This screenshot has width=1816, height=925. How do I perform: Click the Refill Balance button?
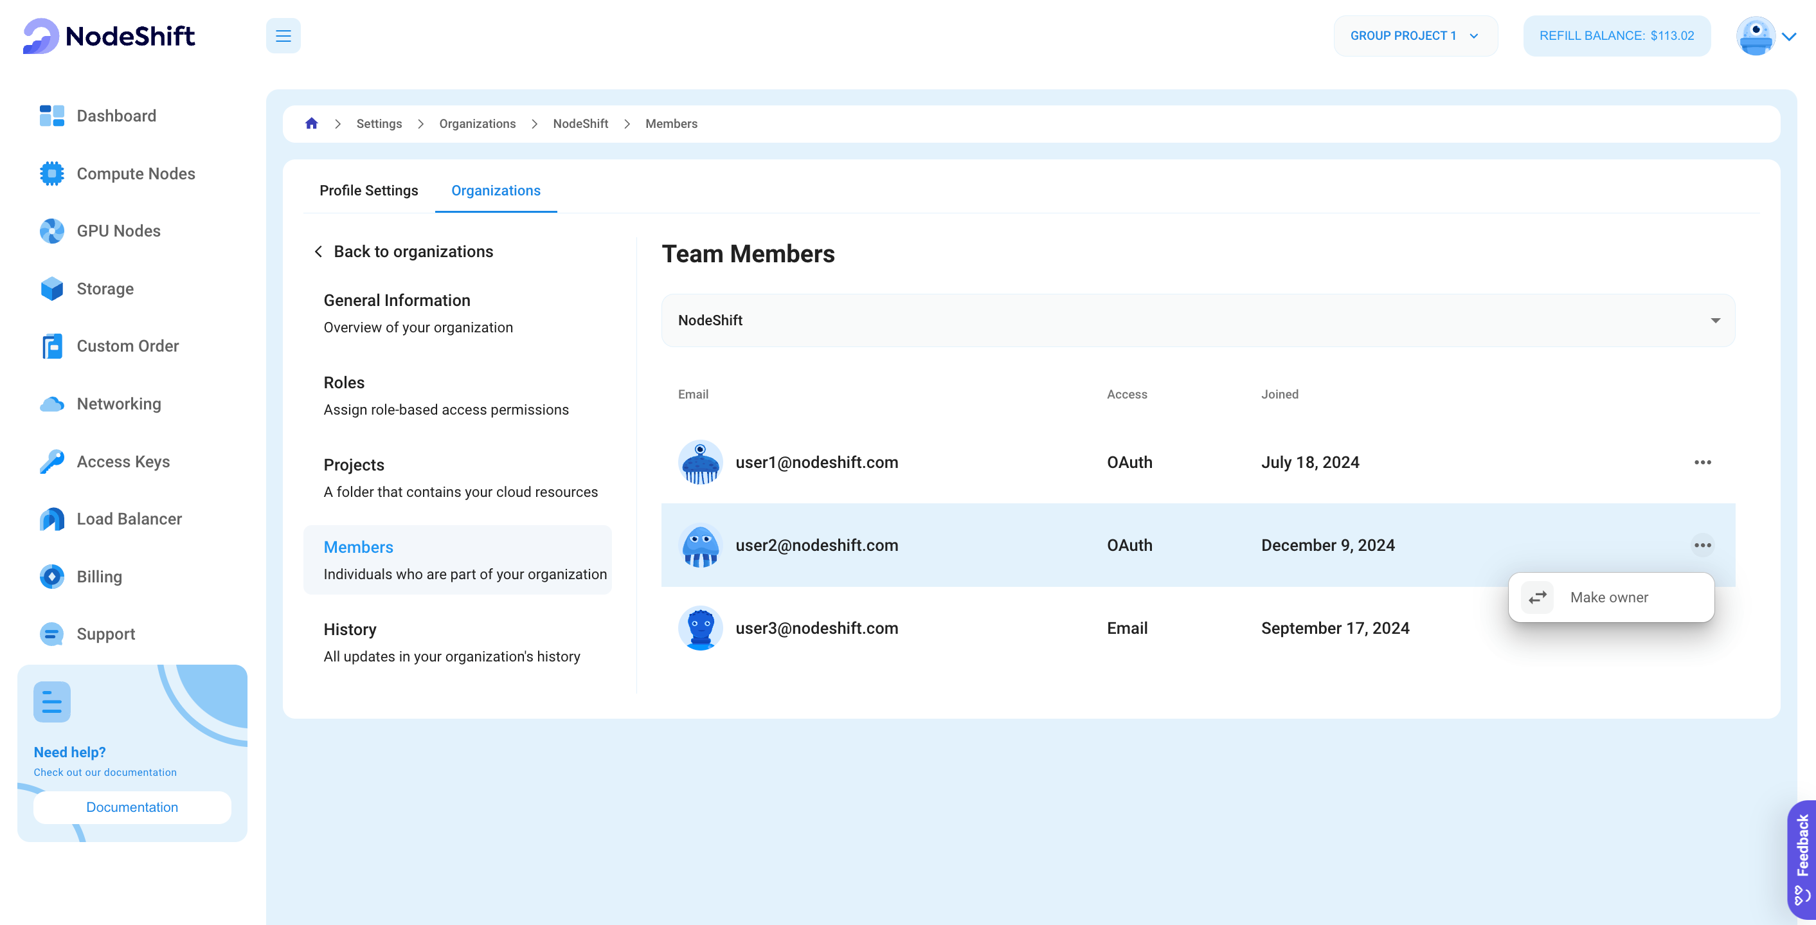point(1617,36)
